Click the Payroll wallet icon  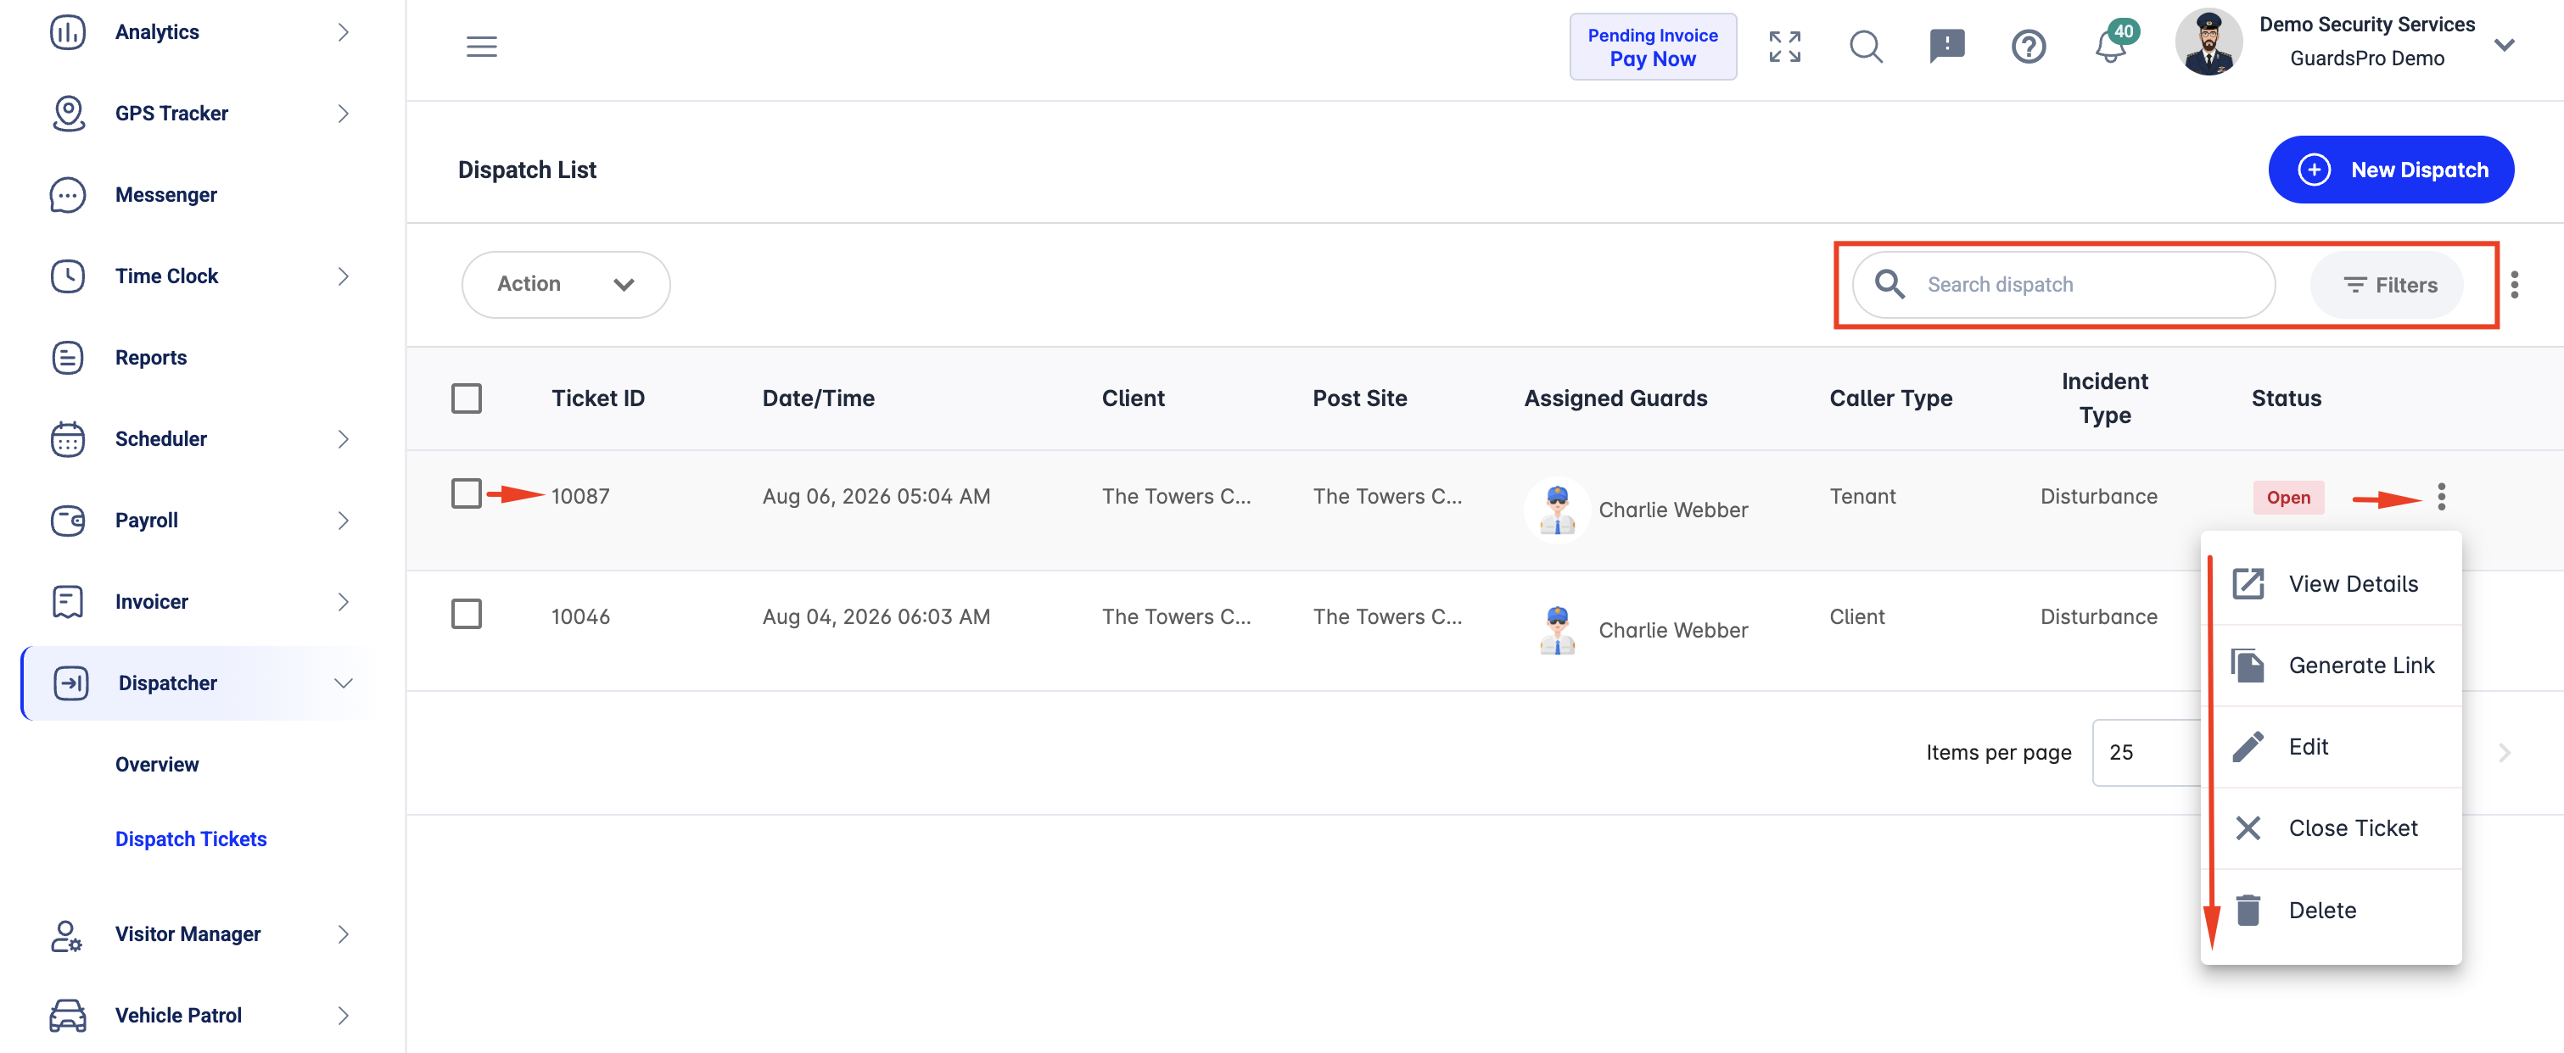(x=68, y=521)
